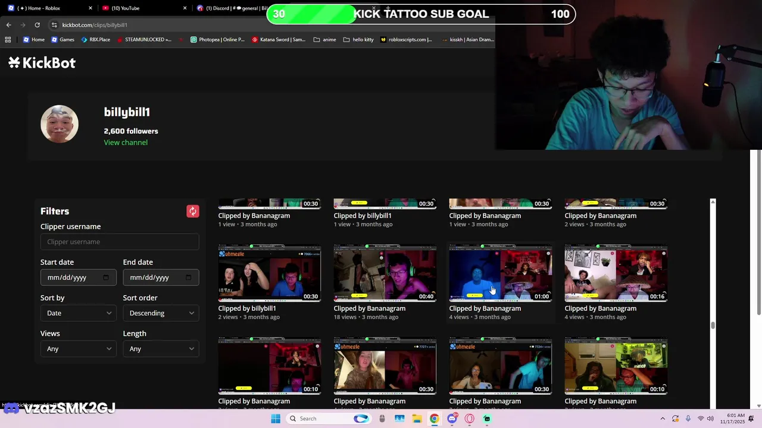Open the 00:16 clip thumbnail

coord(616,273)
